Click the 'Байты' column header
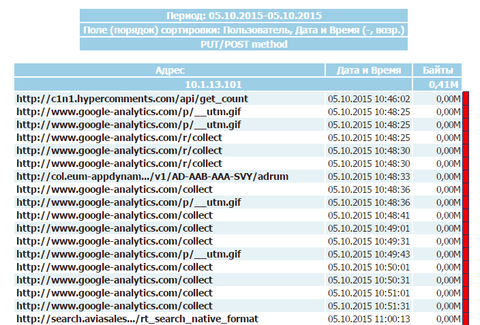Screen dimensions: 480x325 click(x=438, y=70)
